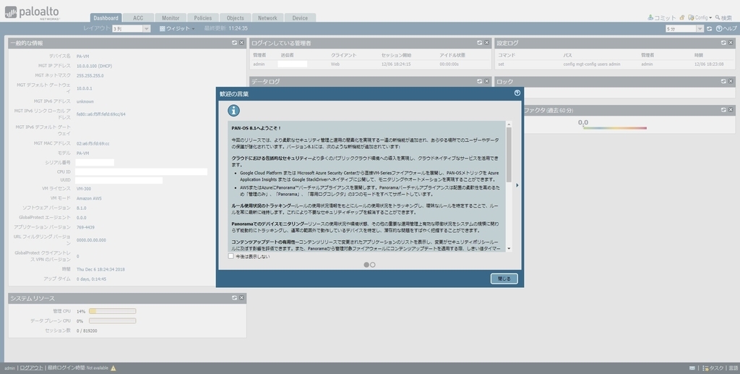Switch to the Network tab
This screenshot has height=374, width=740.
(267, 18)
